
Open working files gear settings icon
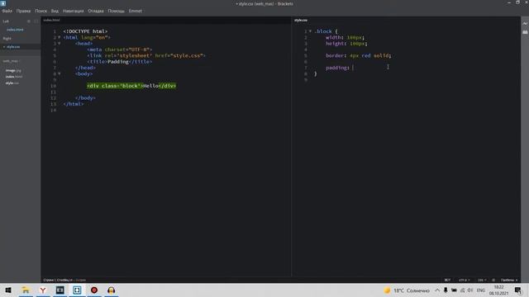(x=29, y=21)
